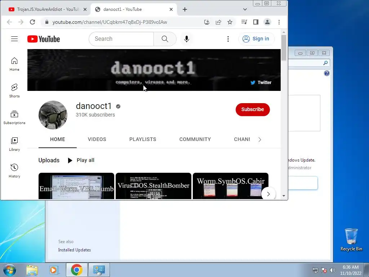Open History in sidebar
This screenshot has width=369, height=277.
[14, 171]
